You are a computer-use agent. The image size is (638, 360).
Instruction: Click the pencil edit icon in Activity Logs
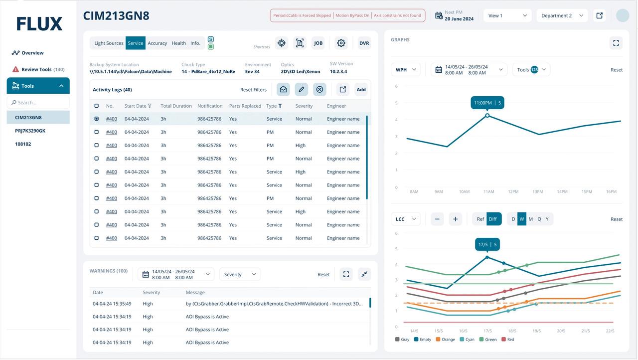(301, 89)
